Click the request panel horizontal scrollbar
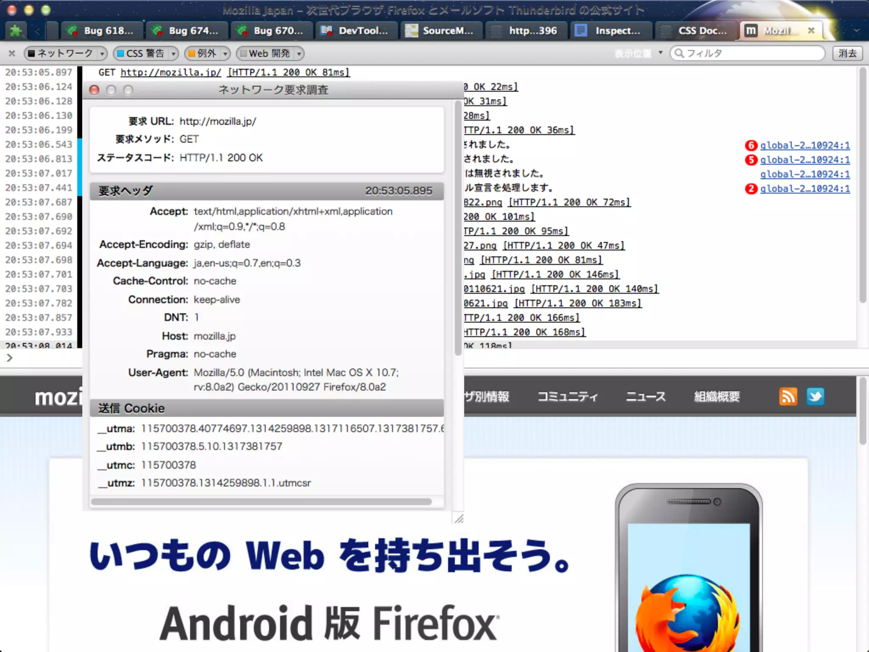 [x=261, y=502]
